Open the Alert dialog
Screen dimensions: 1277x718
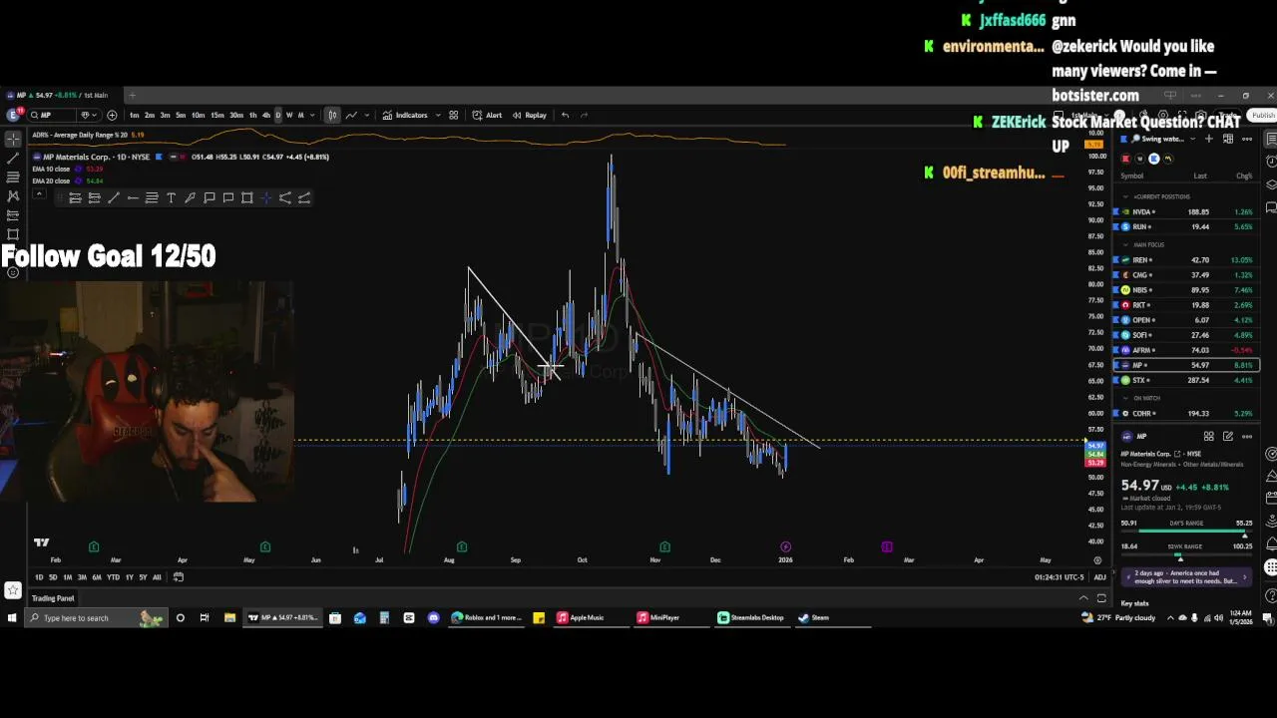pyautogui.click(x=487, y=115)
